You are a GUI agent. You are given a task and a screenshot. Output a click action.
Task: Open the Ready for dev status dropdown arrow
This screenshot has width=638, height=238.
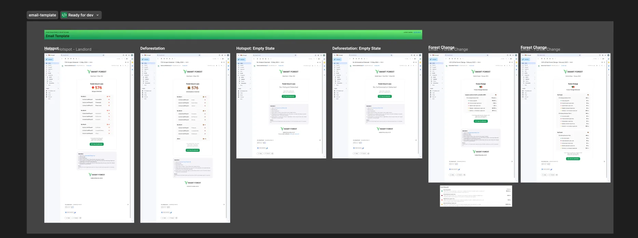[x=97, y=15]
